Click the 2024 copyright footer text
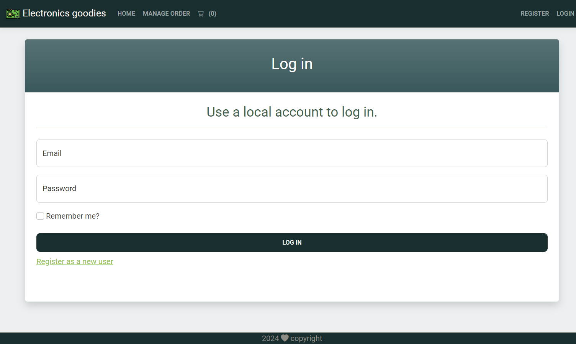 [292, 338]
